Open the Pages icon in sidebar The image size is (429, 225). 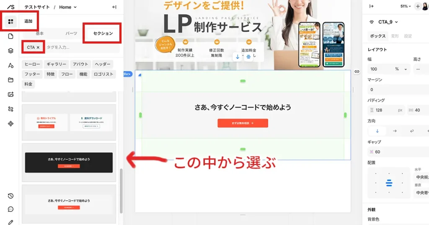coord(10,36)
